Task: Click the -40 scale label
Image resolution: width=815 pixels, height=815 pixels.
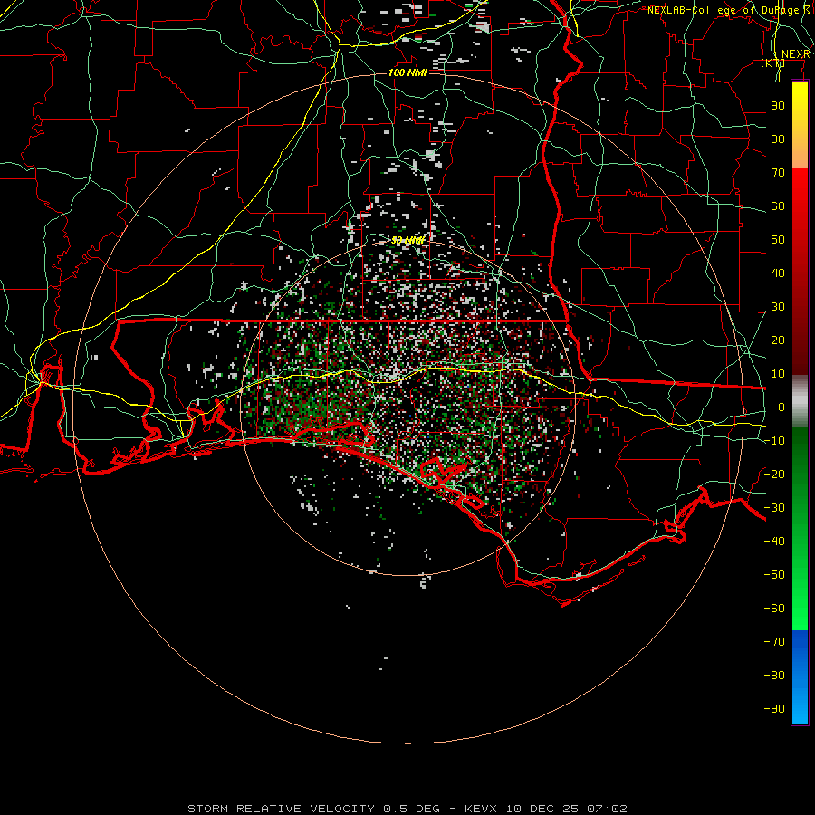Action: click(774, 542)
